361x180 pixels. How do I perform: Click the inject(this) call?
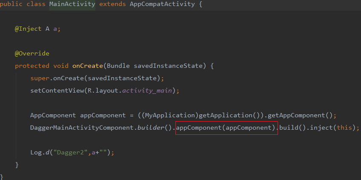coord(333,128)
